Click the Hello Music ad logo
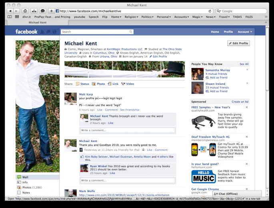The height and width of the screenshot is (208, 274). (204, 176)
